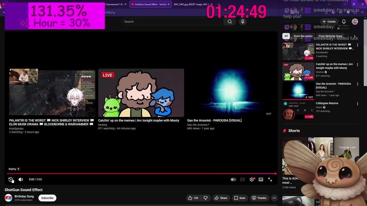The image size is (367, 206).
Task: Open player settings gear icon
Action: [x=252, y=179]
